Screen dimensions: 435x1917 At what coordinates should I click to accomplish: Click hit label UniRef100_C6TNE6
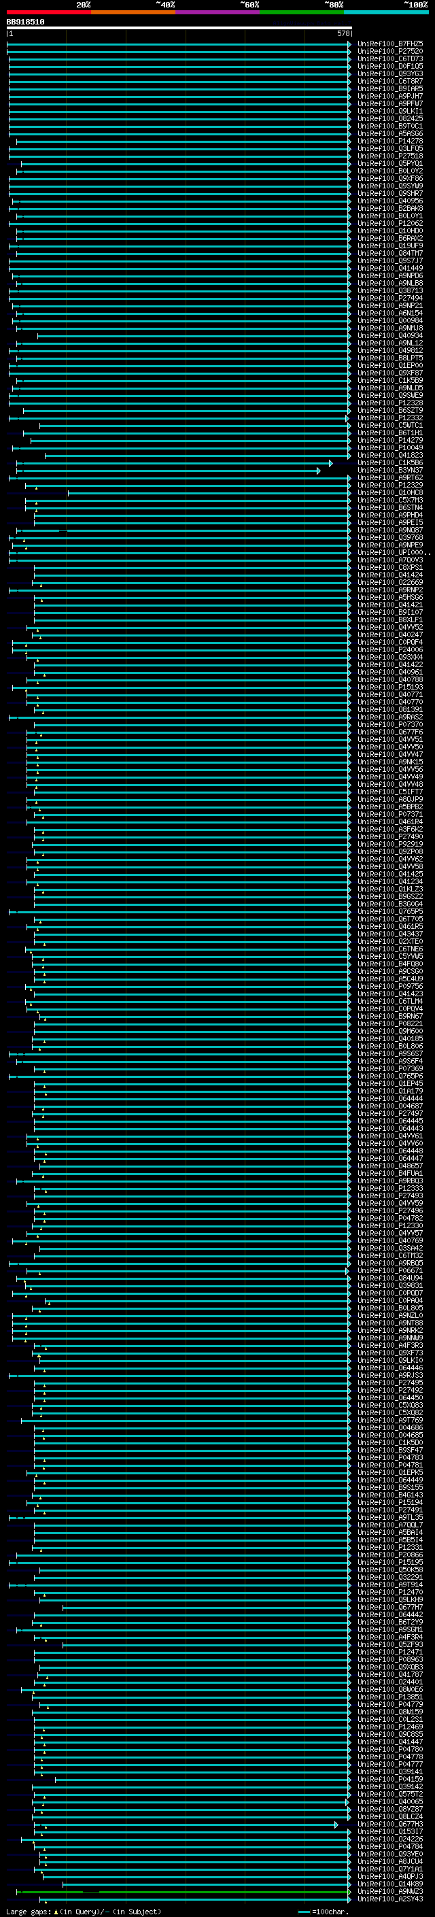pos(389,949)
